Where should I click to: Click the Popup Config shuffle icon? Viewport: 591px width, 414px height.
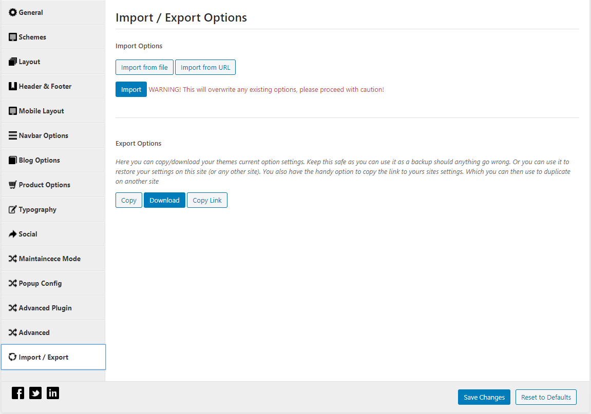(13, 283)
